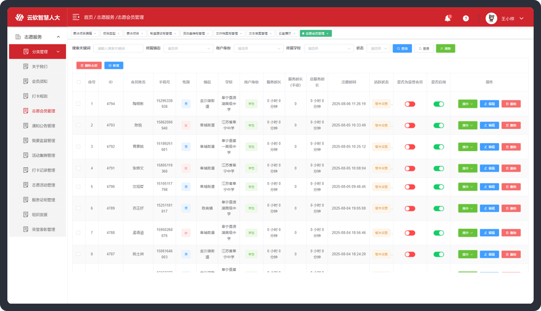Click the 云软智慧人大 logo icon

click(19, 18)
